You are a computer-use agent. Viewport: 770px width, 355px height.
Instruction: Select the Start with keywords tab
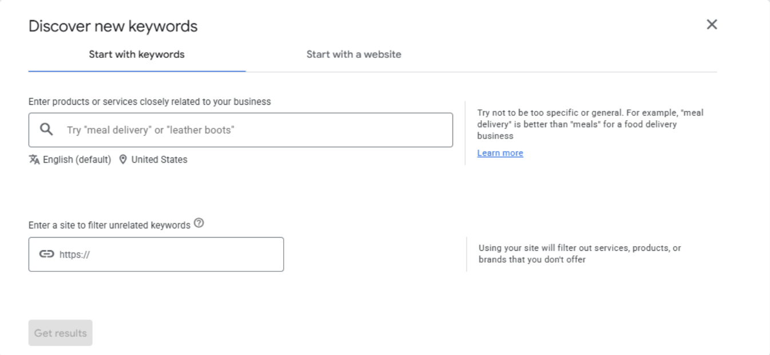(x=137, y=54)
